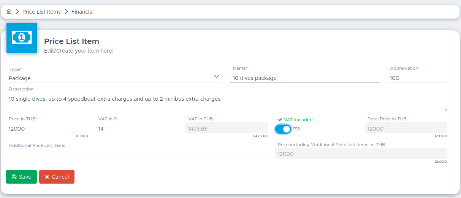Open the Type field showing Package
461x198 pixels.
click(114, 78)
